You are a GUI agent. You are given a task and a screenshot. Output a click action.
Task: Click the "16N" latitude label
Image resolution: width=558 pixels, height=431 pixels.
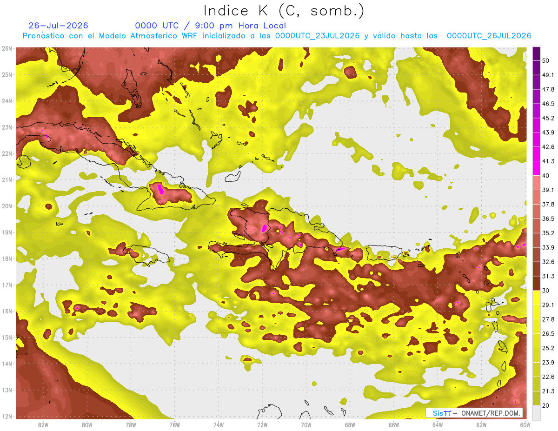pyautogui.click(x=7, y=311)
